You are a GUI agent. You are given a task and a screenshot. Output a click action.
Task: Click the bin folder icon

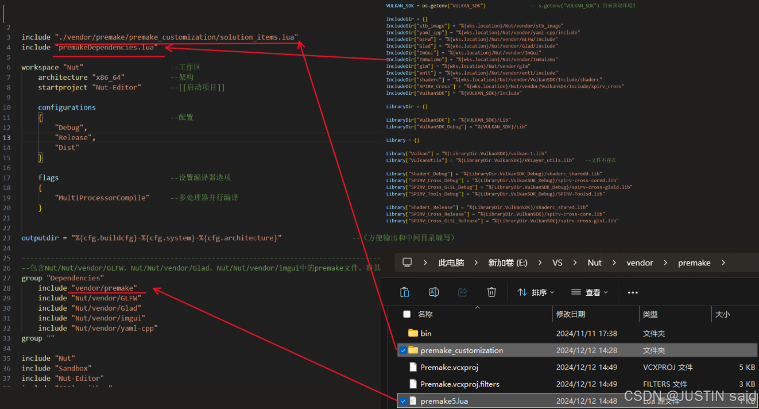click(413, 333)
